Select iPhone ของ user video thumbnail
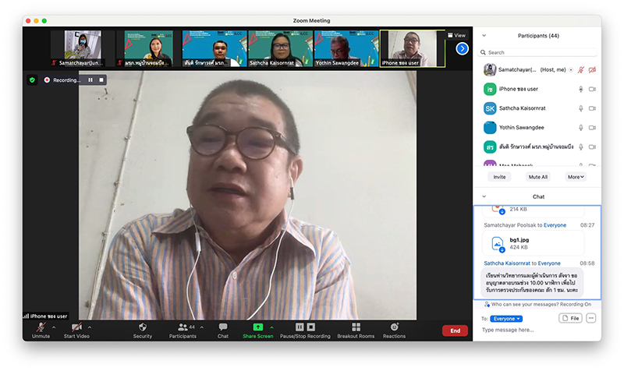 413,48
